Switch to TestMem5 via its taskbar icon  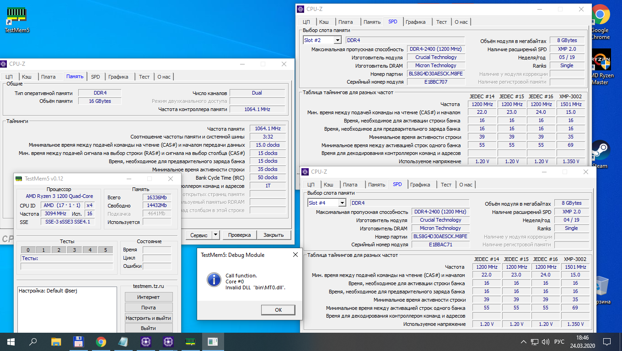coord(190,341)
